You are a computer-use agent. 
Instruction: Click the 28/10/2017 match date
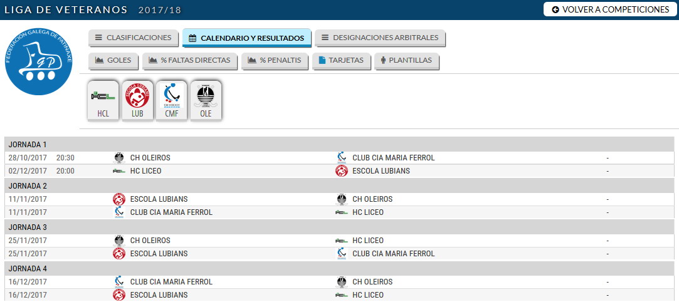pos(28,158)
